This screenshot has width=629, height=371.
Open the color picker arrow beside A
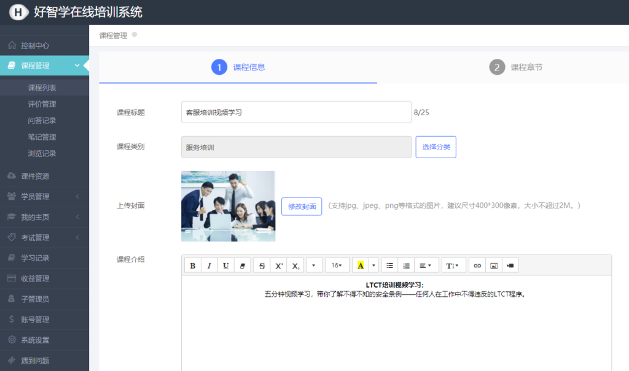(373, 266)
